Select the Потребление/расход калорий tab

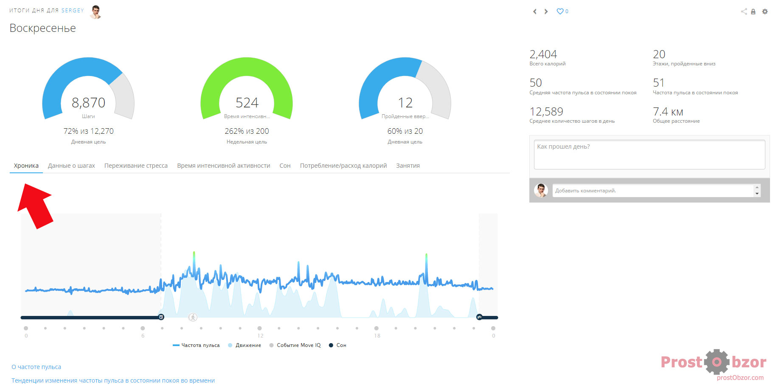(343, 166)
